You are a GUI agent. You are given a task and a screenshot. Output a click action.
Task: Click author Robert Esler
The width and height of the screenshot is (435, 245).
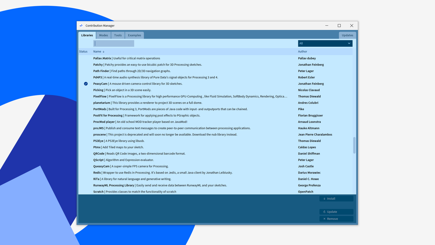pyautogui.click(x=307, y=77)
